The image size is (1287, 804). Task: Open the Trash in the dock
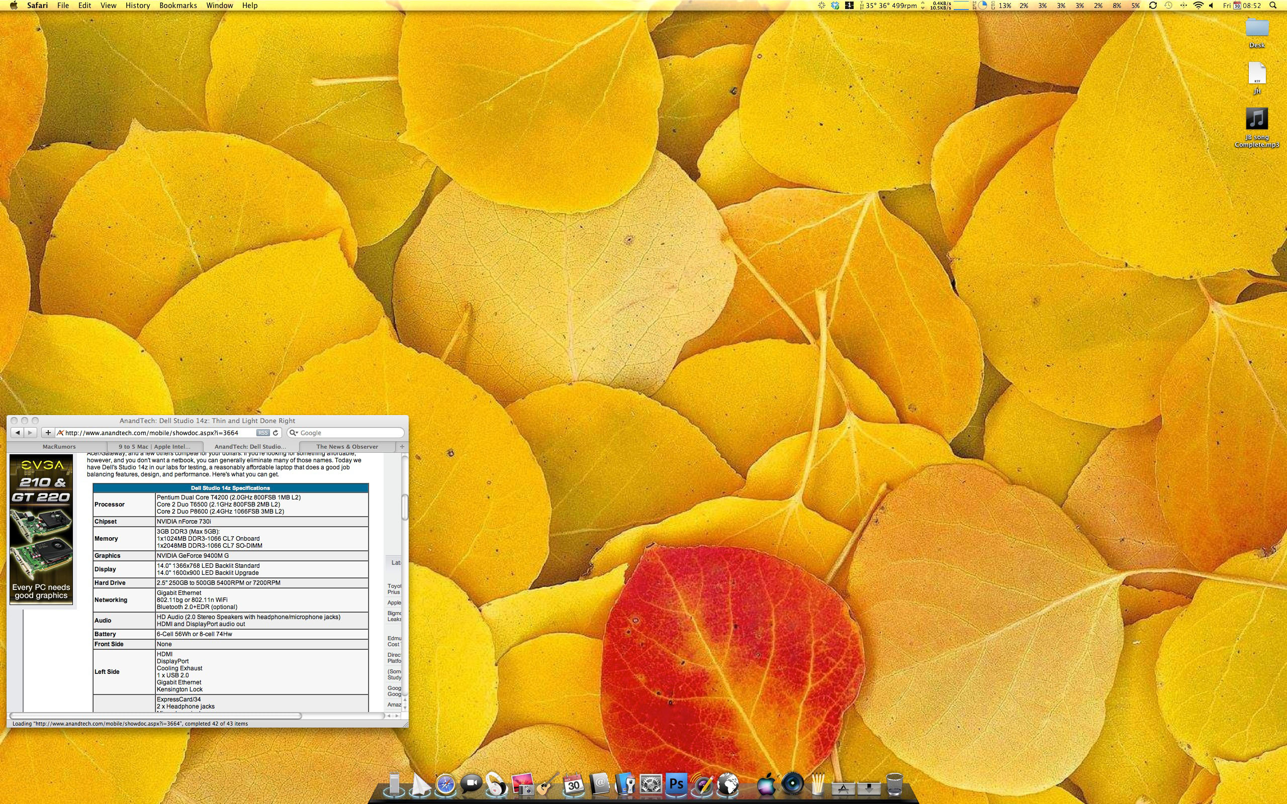point(894,784)
